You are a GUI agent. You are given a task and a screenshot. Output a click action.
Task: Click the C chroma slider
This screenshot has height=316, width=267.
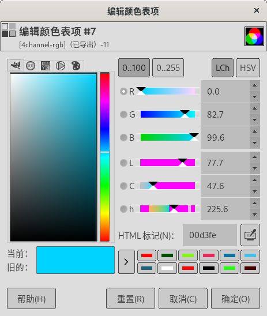pyautogui.click(x=168, y=186)
